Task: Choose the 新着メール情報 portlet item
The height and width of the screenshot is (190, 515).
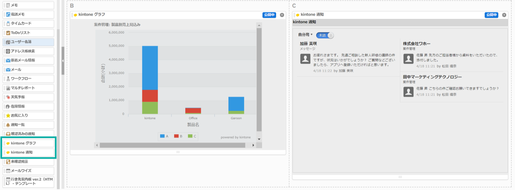Action: point(28,60)
